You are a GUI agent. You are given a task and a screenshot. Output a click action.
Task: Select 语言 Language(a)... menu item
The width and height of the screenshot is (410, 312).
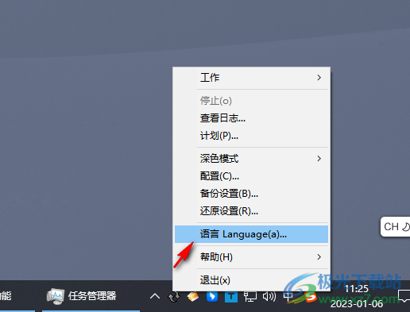coord(251,234)
